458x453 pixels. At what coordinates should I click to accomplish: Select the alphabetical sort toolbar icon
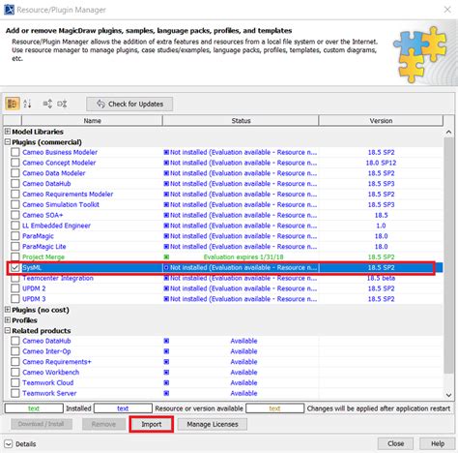(27, 104)
